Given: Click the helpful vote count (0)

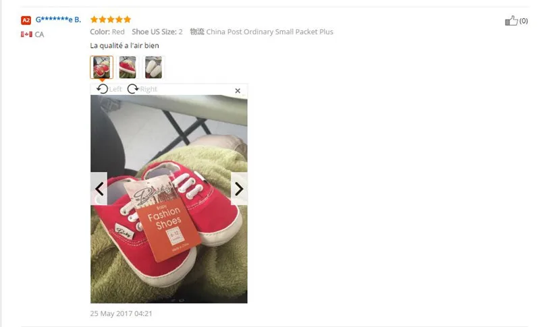Looking at the screenshot, I should 524,21.
